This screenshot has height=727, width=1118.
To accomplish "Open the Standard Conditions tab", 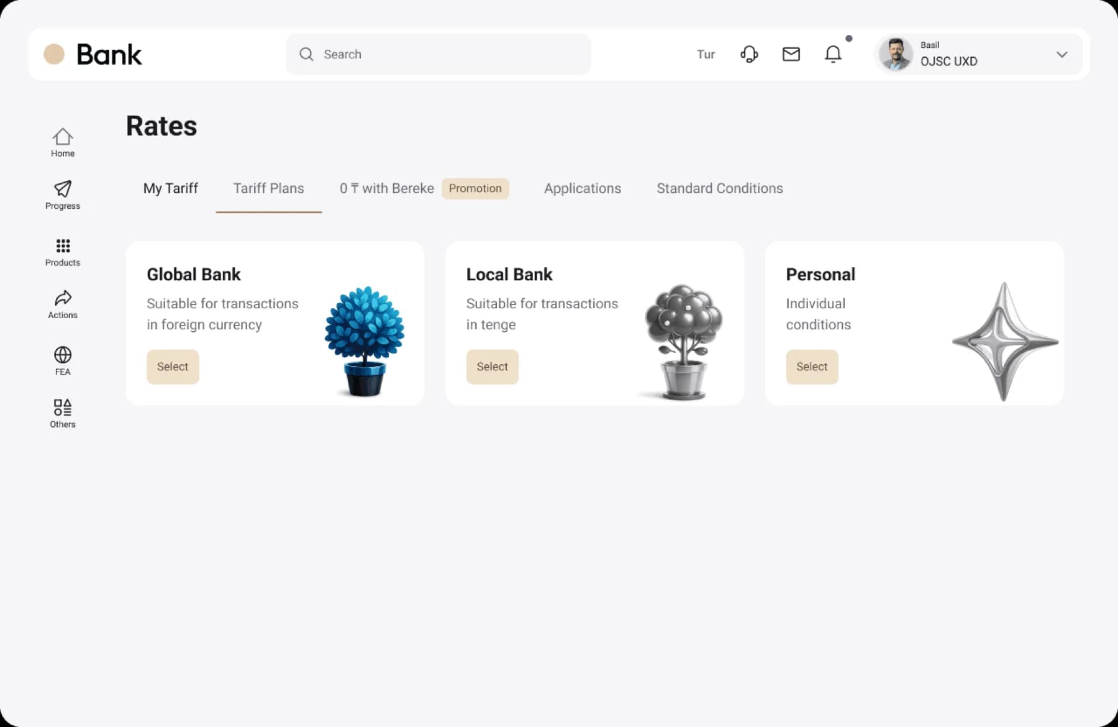I will point(719,188).
